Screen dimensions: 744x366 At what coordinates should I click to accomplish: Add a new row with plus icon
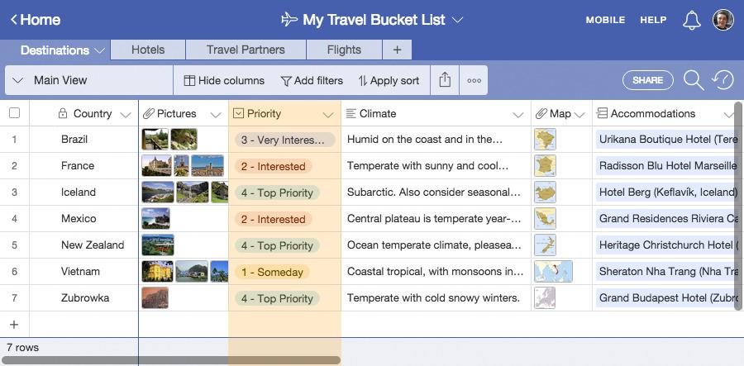pyautogui.click(x=14, y=325)
